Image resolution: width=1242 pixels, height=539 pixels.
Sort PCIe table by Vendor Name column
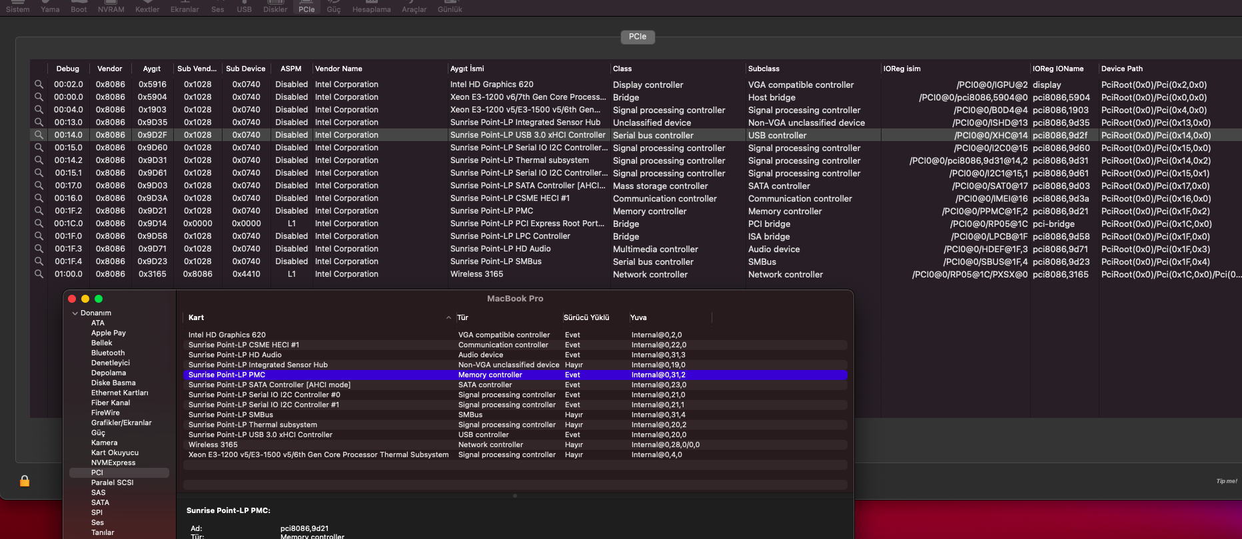pos(338,69)
